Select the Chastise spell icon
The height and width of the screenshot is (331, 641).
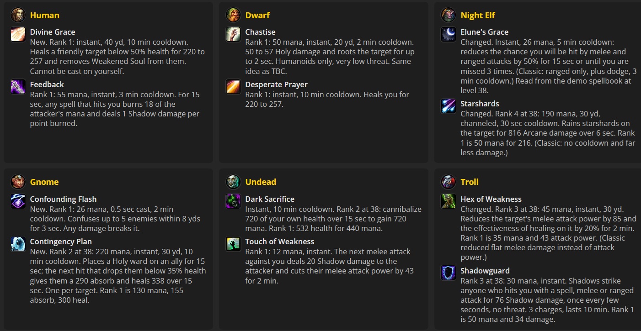233,34
